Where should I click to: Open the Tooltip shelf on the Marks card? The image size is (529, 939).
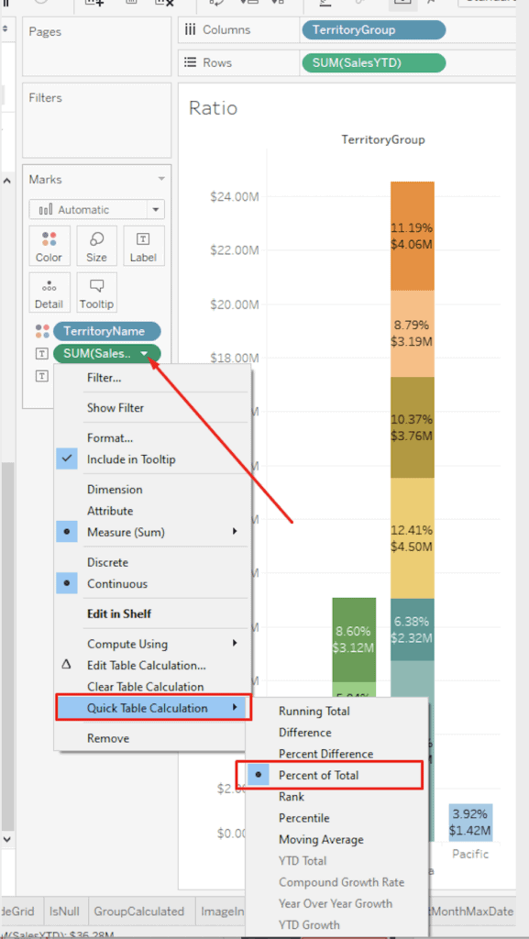coord(96,292)
